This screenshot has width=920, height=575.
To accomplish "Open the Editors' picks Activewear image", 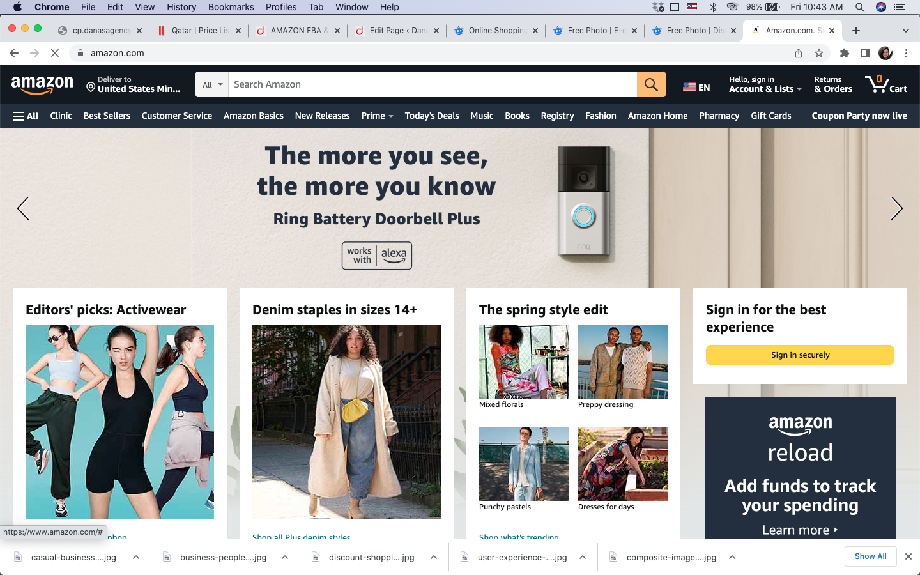I will point(119,422).
